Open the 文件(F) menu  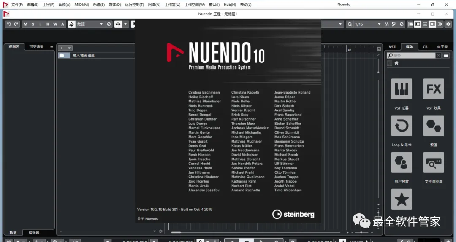tap(17, 5)
